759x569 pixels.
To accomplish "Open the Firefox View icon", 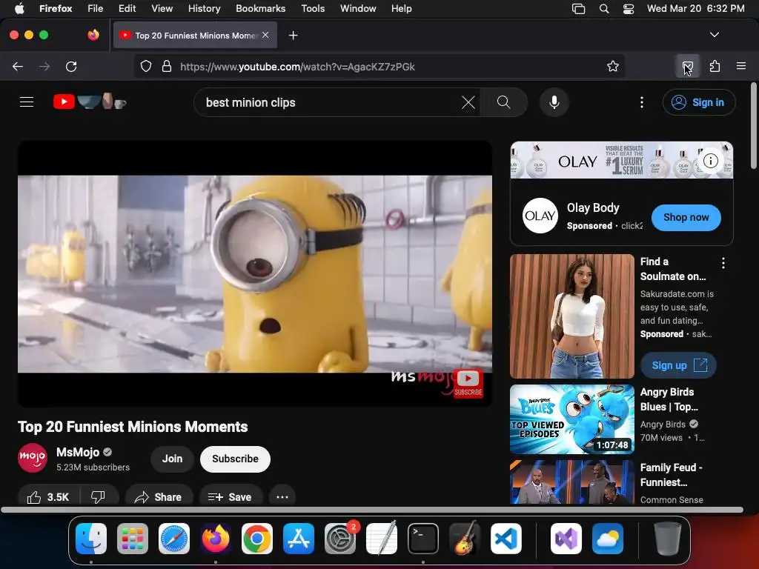I will [93, 35].
